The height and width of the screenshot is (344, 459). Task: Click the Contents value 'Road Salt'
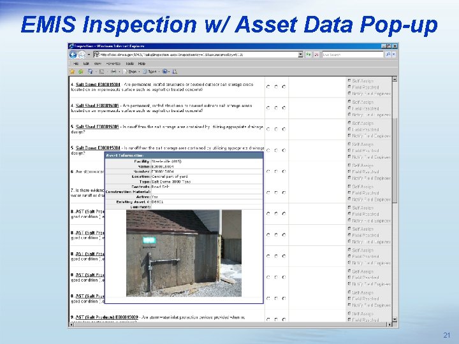tap(161, 186)
